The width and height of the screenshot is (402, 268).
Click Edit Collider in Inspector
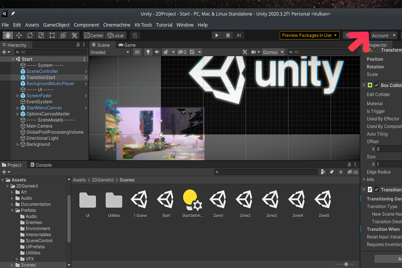pyautogui.click(x=378, y=94)
